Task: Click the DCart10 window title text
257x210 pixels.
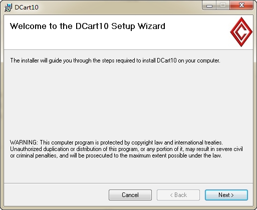Action: tap(27, 7)
